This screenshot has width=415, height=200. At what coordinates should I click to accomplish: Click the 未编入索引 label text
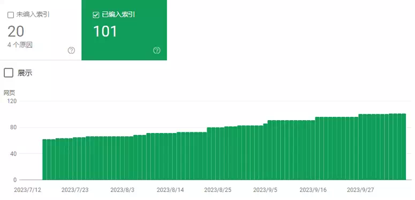coord(33,15)
